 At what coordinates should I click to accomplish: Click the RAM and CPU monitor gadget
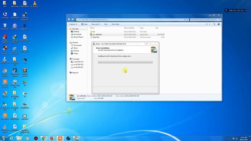pos(236,10)
